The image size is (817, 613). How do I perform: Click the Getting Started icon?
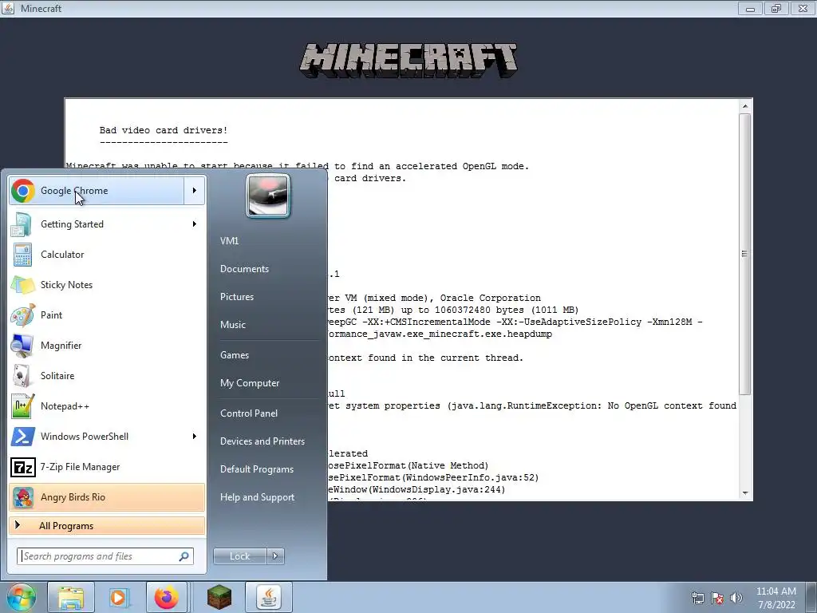pyautogui.click(x=22, y=224)
